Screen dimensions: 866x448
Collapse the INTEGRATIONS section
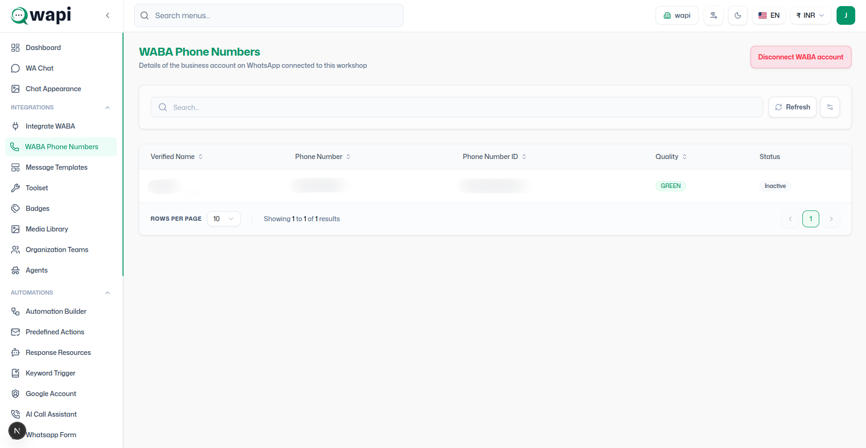coord(108,108)
